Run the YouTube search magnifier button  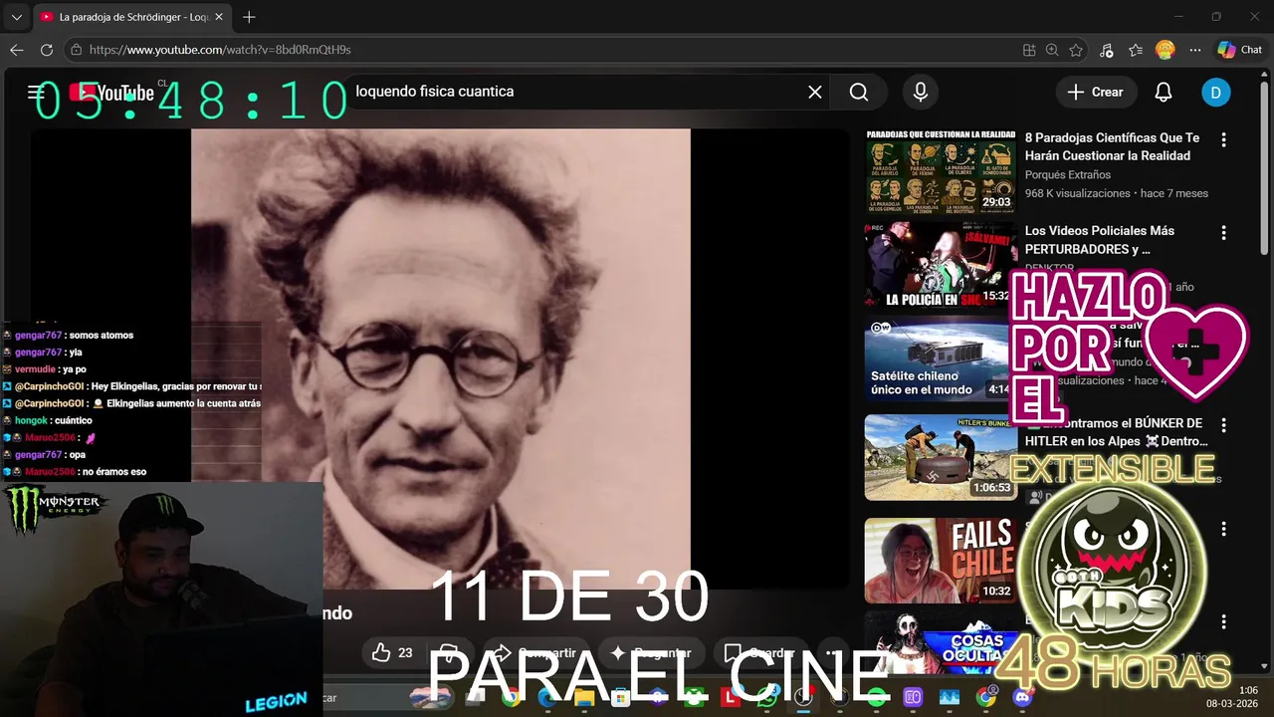click(x=859, y=92)
